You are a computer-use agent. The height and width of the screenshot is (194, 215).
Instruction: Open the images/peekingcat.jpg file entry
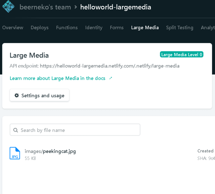coord(50,151)
